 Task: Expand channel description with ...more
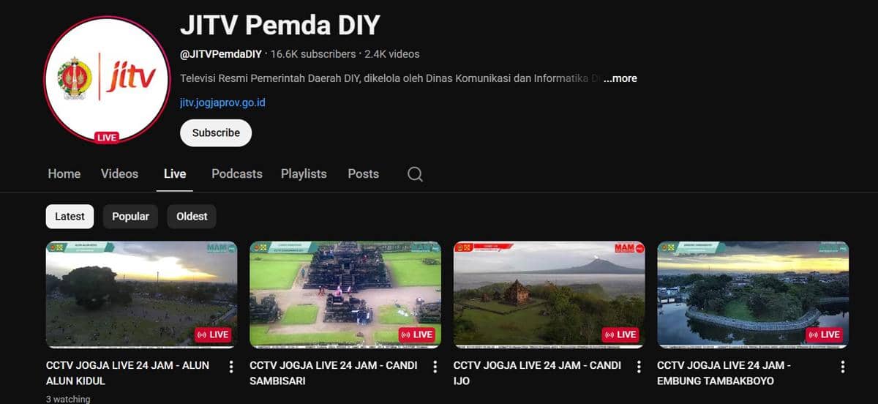620,78
